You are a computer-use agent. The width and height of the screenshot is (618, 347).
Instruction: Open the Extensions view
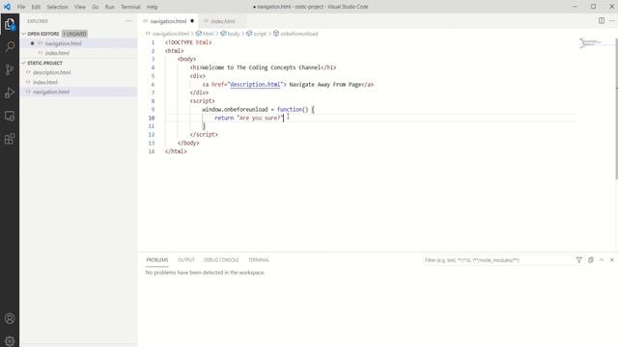[10, 139]
